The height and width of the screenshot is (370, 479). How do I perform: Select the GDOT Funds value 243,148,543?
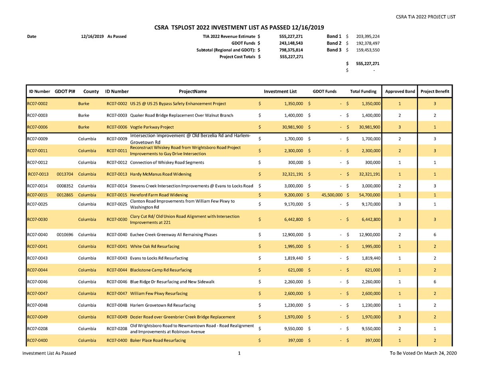tap(291, 43)
